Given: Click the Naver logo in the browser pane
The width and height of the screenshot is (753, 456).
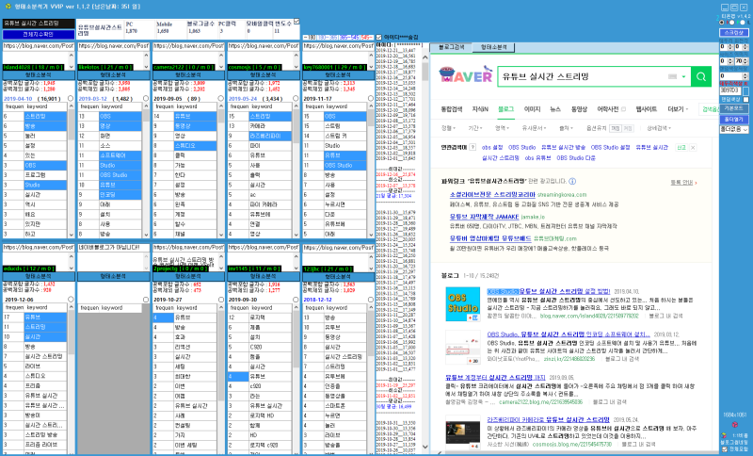Looking at the screenshot, I should (x=465, y=75).
